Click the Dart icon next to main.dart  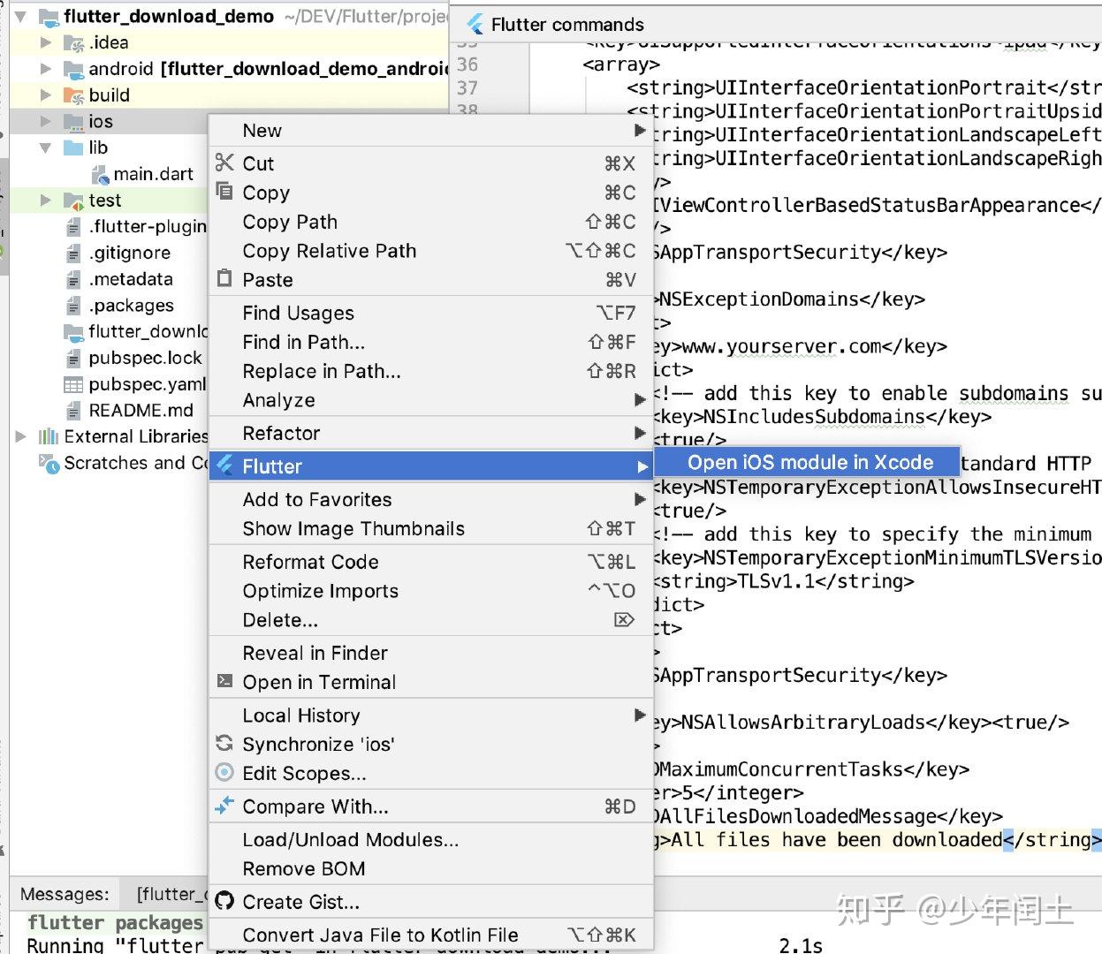[100, 173]
